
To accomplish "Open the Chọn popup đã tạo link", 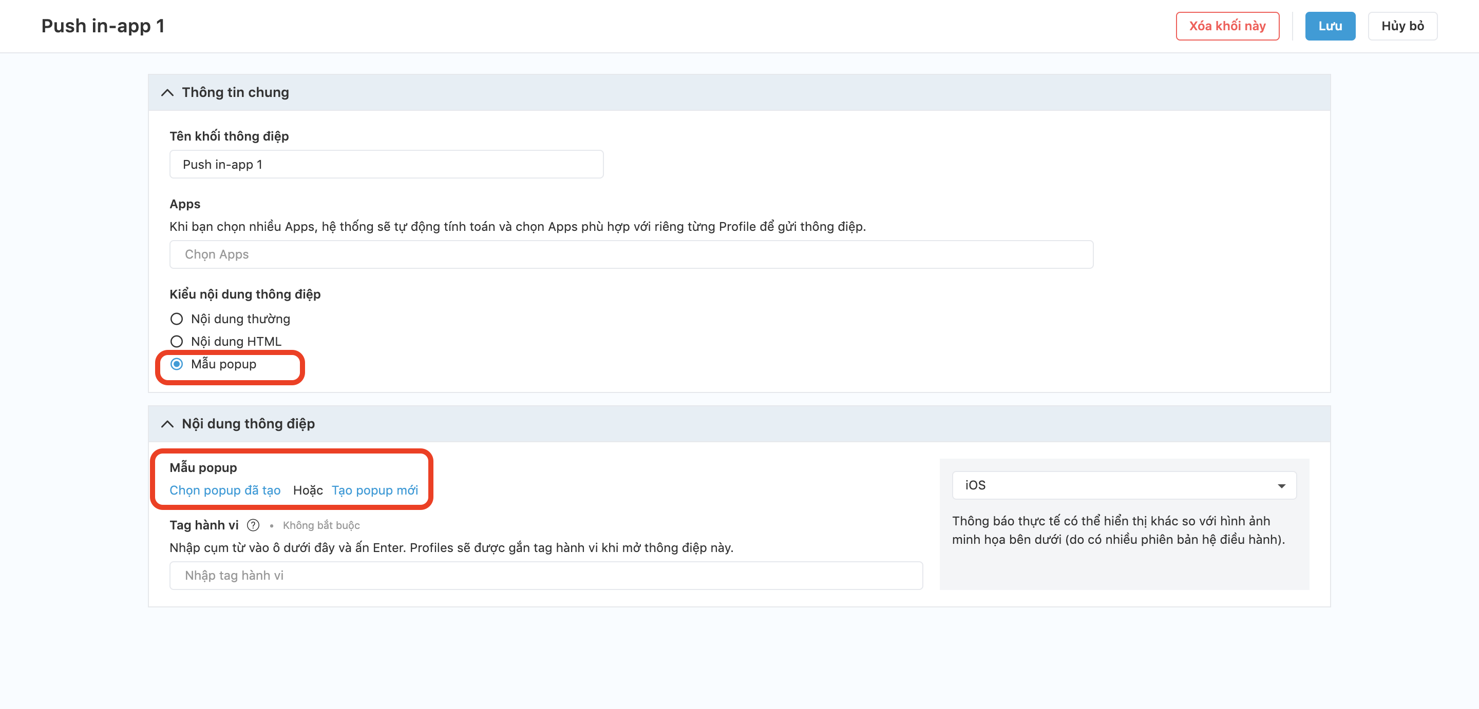I will [x=224, y=490].
